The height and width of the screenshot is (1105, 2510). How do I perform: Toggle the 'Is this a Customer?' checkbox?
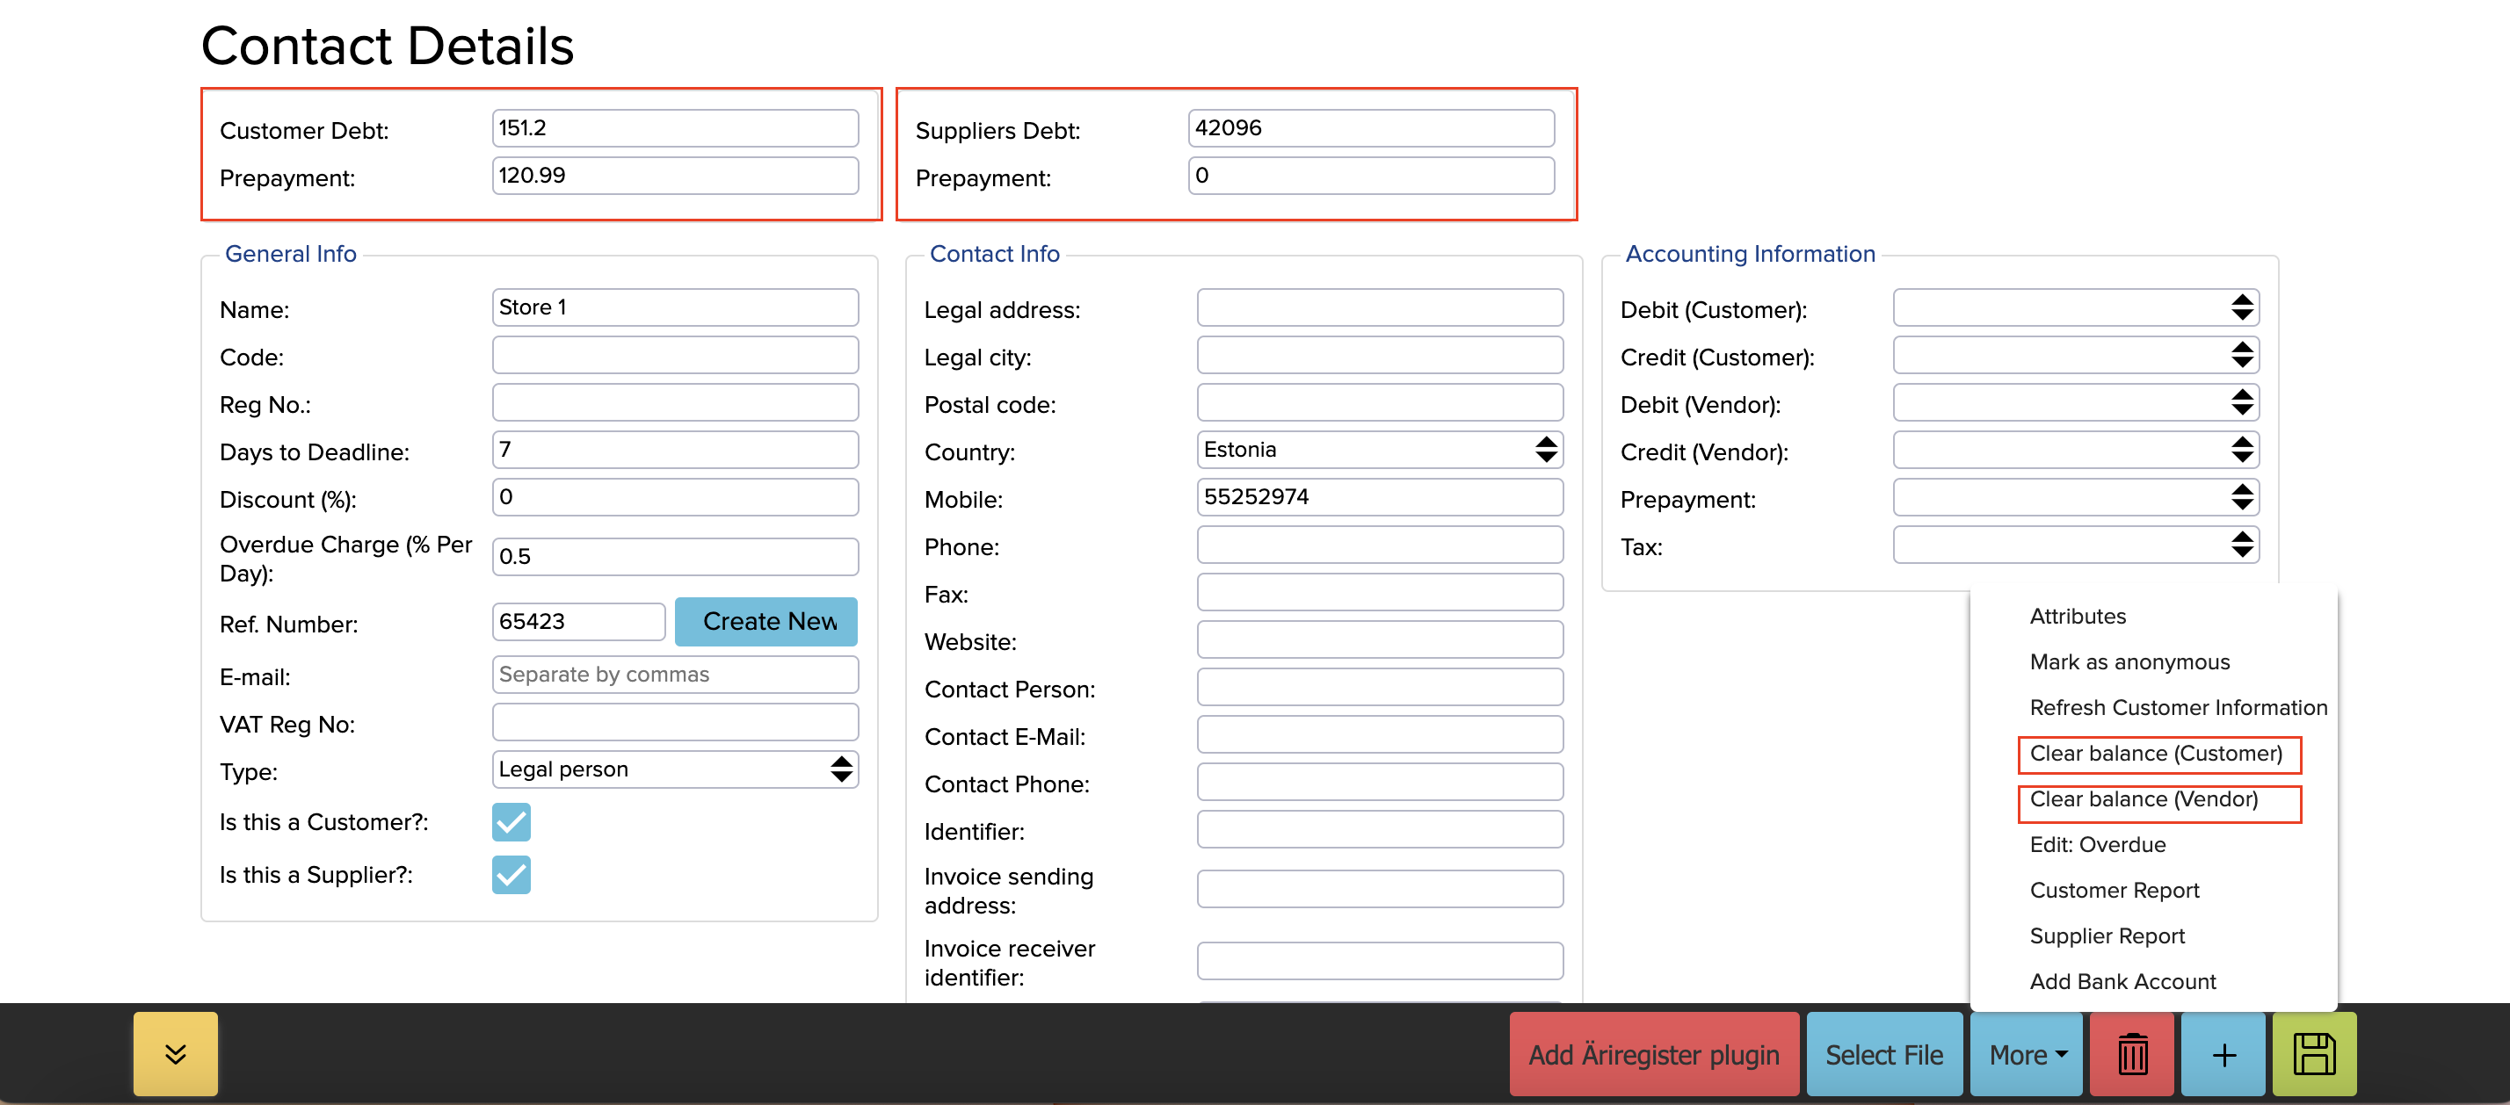(x=511, y=821)
